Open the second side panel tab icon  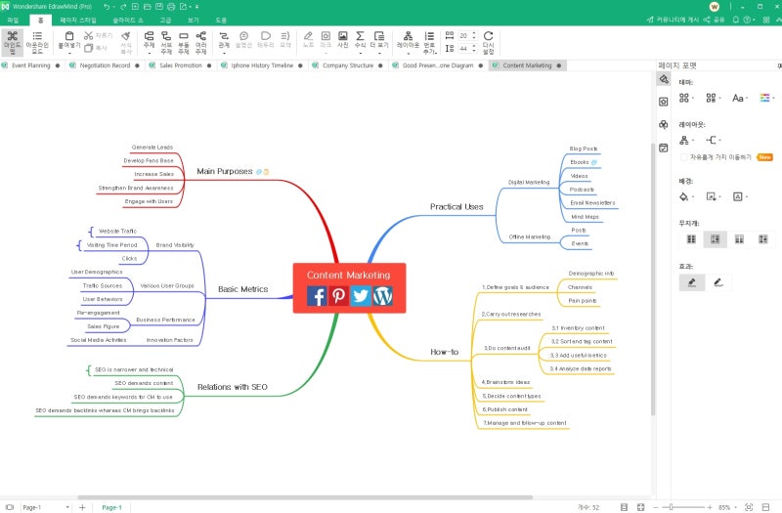(664, 102)
